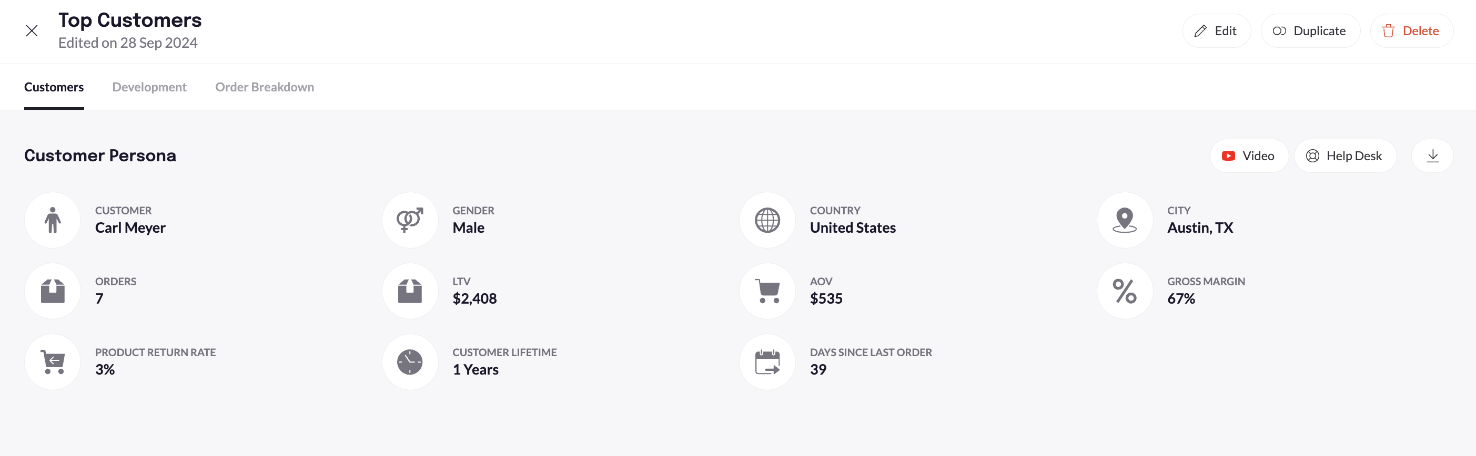
Task: Switch to the Development tab
Action: 149,87
